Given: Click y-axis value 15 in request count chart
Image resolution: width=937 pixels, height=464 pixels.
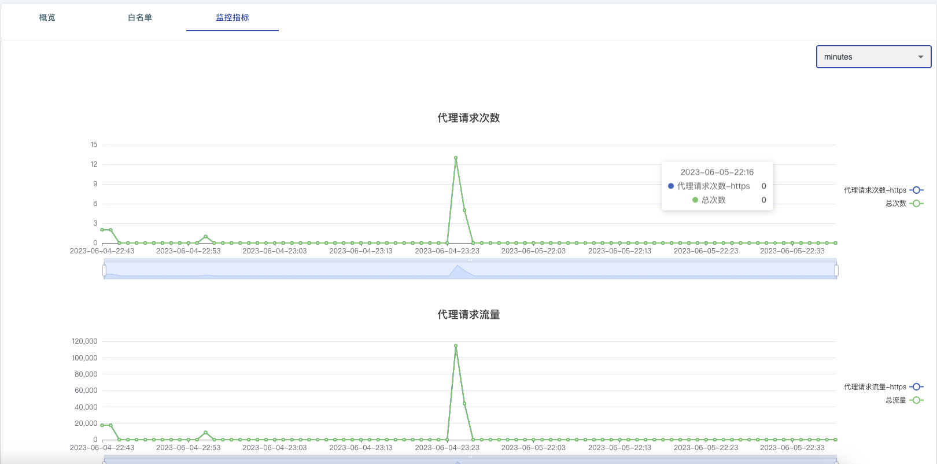Looking at the screenshot, I should (94, 145).
